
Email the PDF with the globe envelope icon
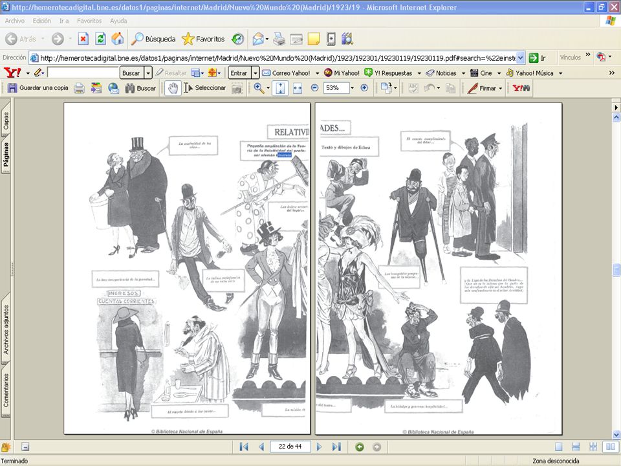113,88
